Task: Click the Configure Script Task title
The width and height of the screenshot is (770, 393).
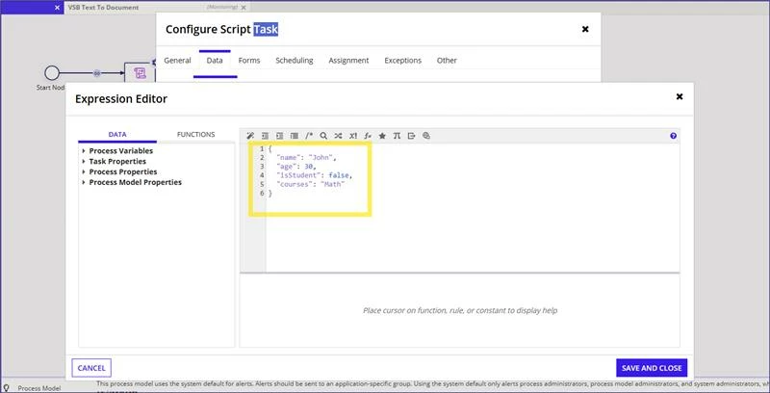Action: click(221, 29)
